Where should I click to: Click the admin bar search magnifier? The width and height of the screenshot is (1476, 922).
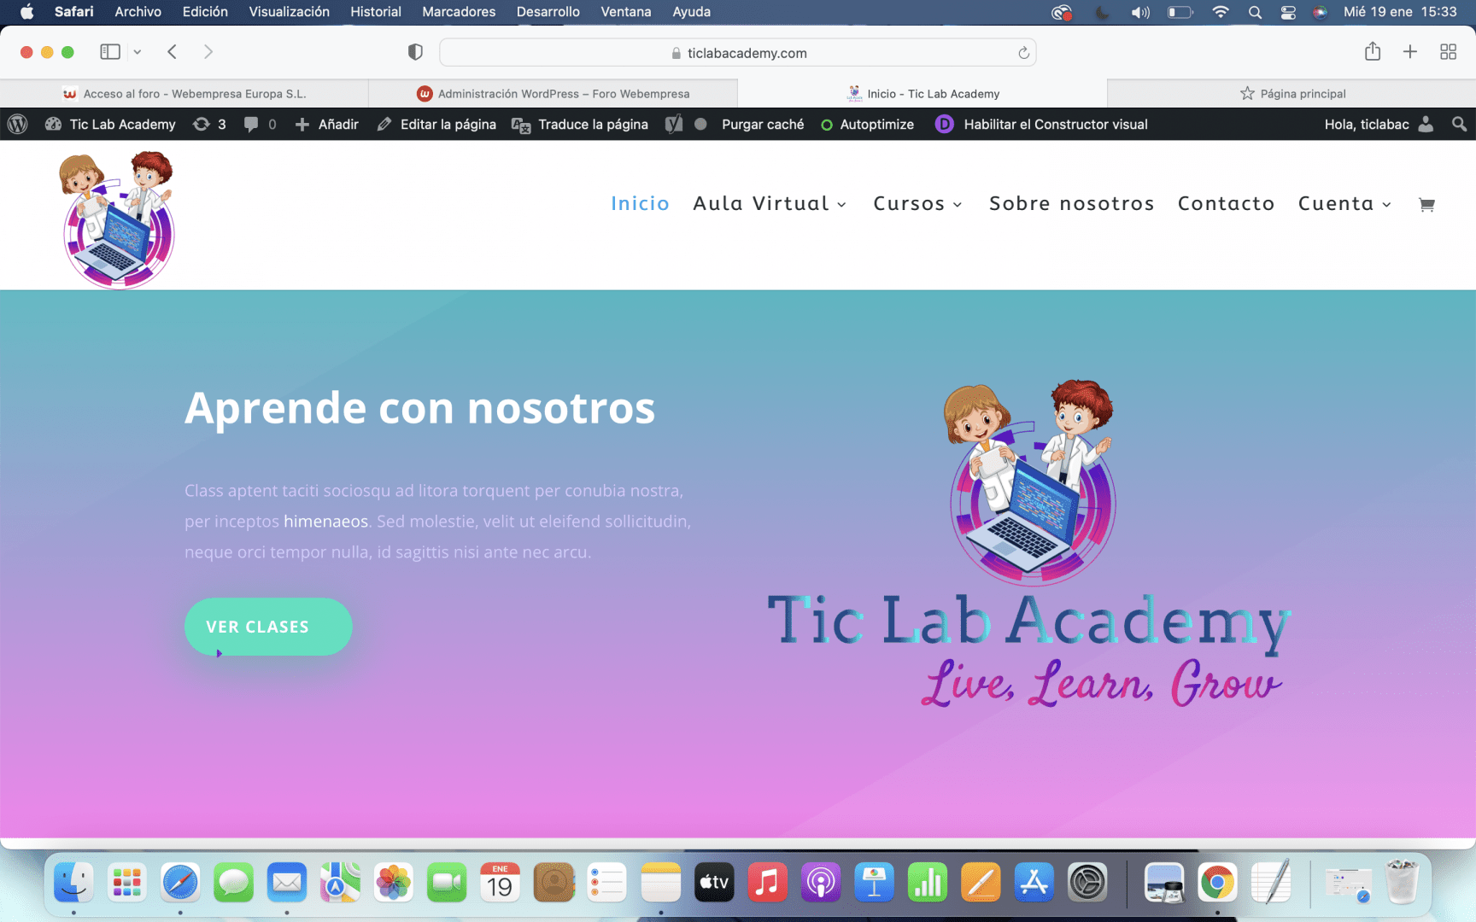1459,124
